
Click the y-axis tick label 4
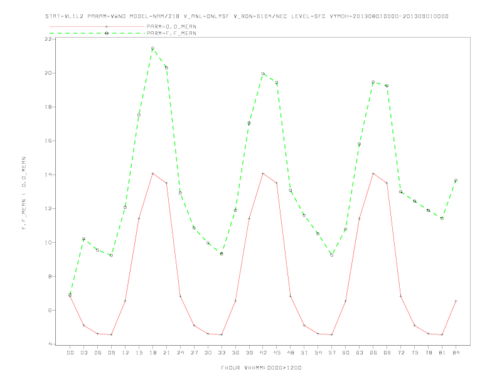(50, 344)
